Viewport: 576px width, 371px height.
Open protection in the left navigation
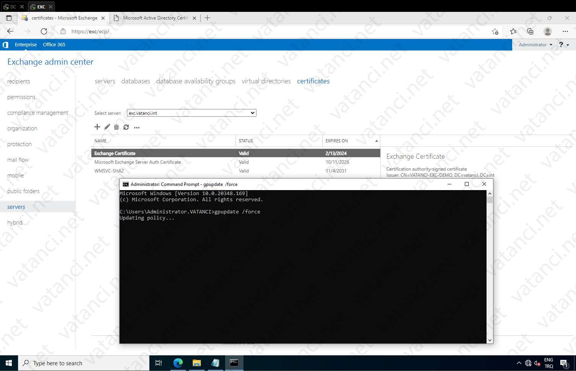(x=19, y=144)
